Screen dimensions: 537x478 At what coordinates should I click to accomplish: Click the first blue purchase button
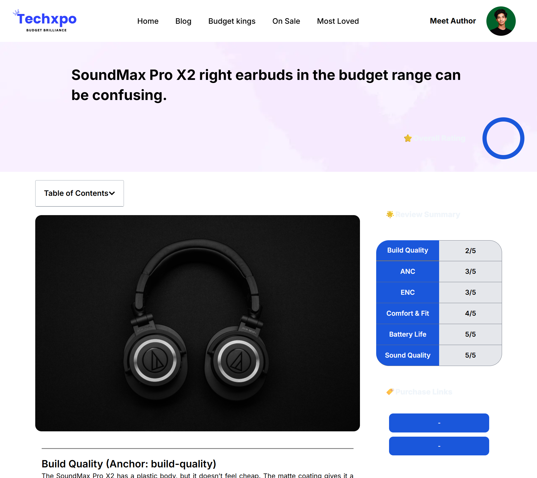click(439, 423)
